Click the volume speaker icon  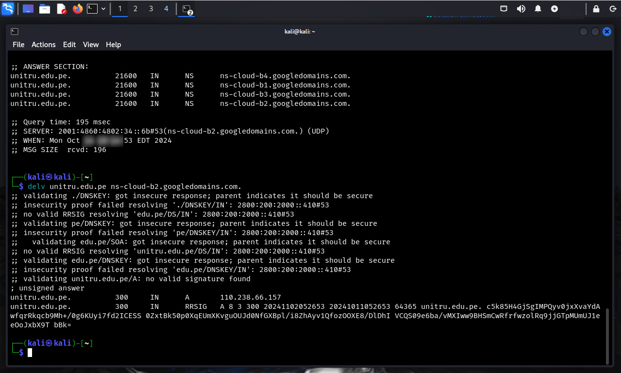click(521, 9)
